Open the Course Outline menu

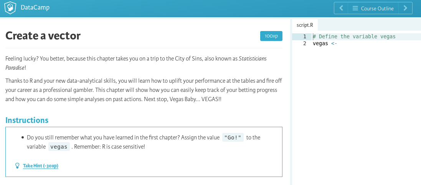(x=373, y=8)
